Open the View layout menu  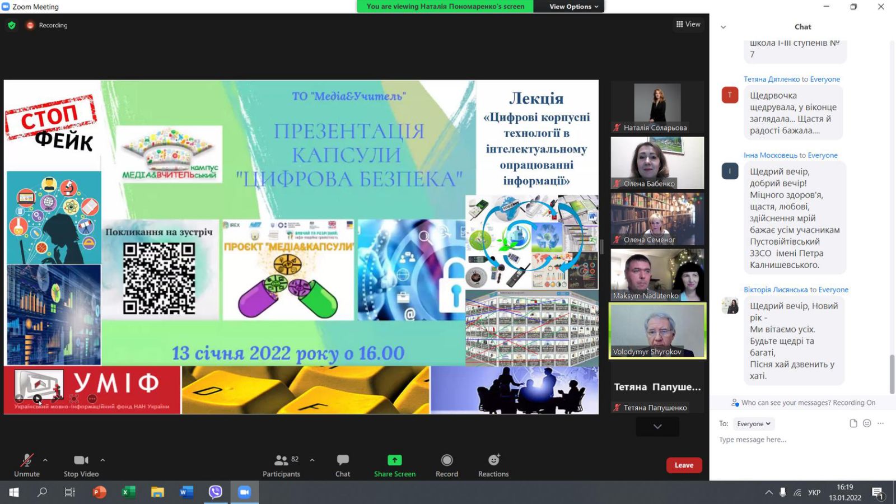point(688,24)
